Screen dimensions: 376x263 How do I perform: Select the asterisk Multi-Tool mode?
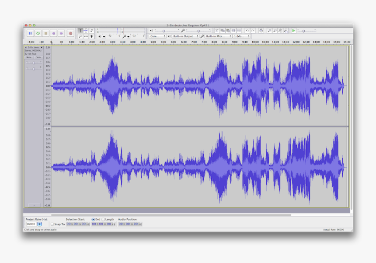tap(92, 36)
